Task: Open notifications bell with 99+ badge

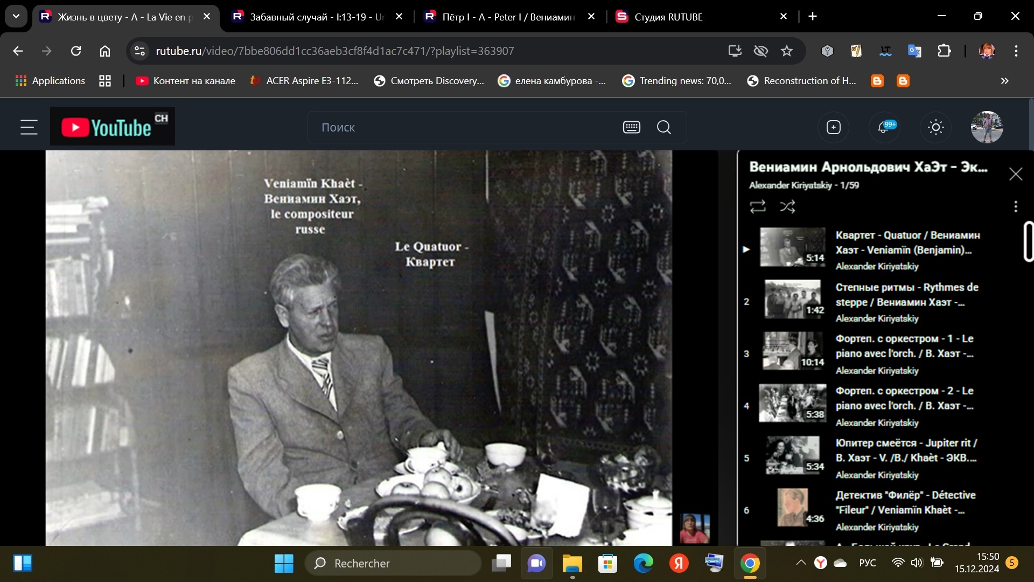Action: (884, 127)
